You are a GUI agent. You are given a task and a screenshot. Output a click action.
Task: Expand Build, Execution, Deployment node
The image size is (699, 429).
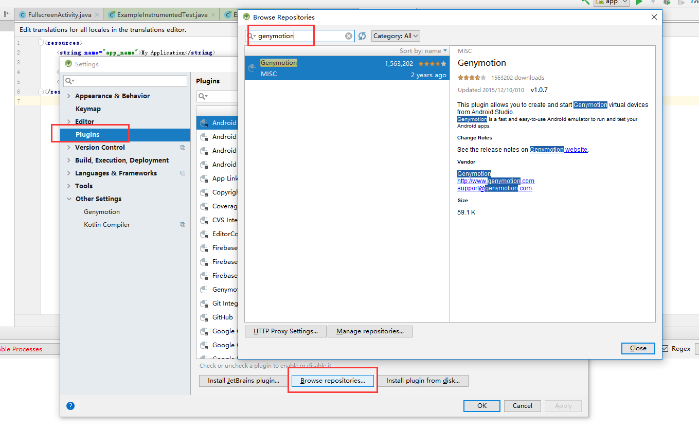69,160
